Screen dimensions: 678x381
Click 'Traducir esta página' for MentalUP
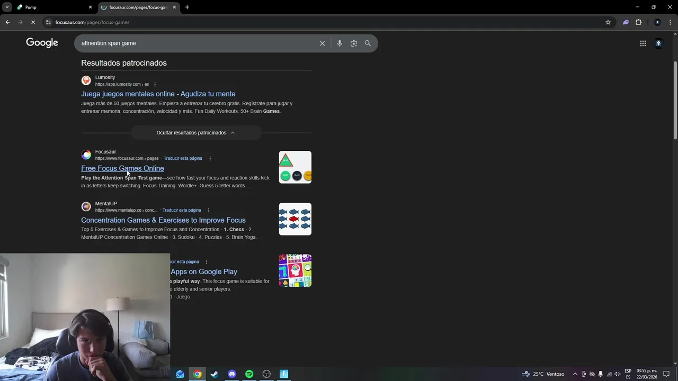click(182, 210)
